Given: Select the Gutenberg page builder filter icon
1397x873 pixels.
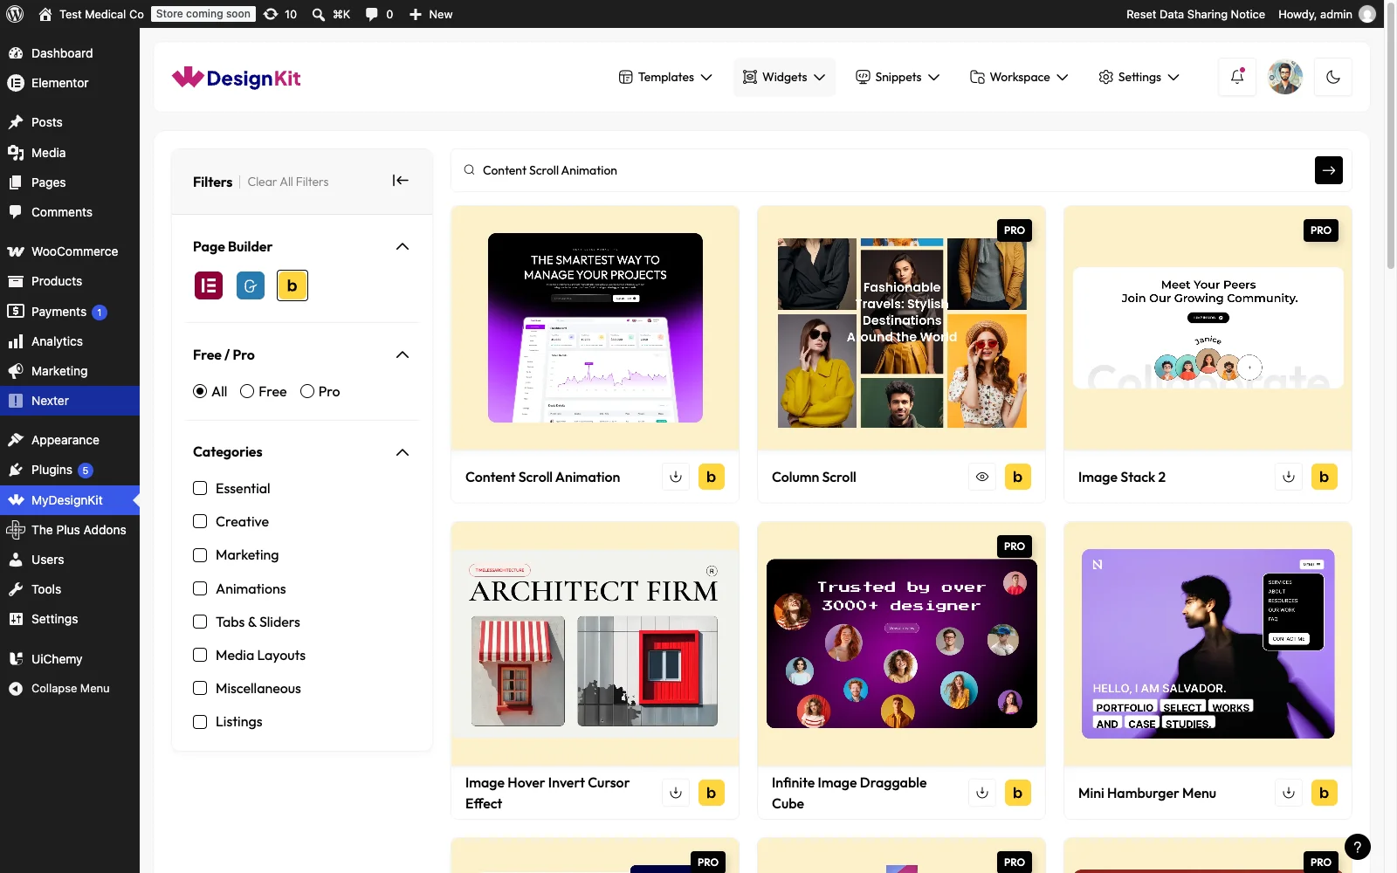Looking at the screenshot, I should [x=251, y=285].
